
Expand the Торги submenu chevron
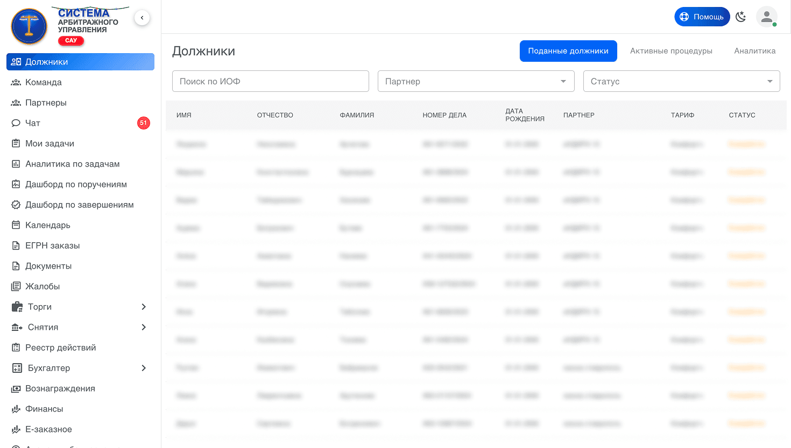(x=144, y=307)
